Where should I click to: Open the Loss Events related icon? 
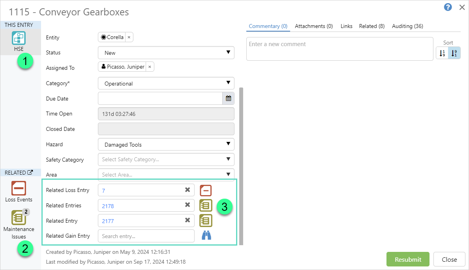pyautogui.click(x=19, y=188)
